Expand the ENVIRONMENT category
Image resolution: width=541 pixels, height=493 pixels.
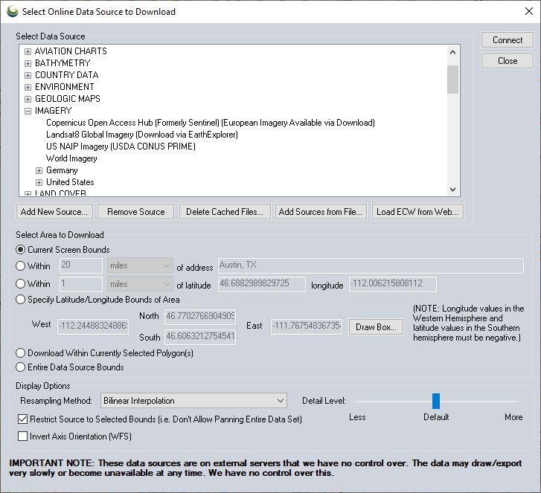[28, 87]
